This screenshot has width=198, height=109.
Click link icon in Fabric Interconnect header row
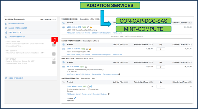[x=64, y=45]
